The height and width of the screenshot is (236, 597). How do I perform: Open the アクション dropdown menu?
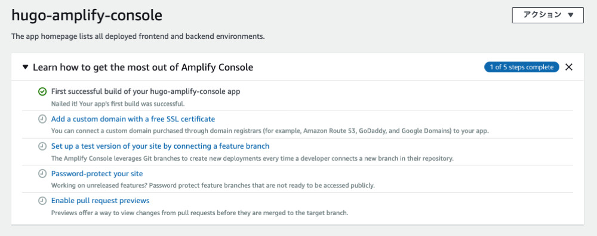pyautogui.click(x=547, y=16)
